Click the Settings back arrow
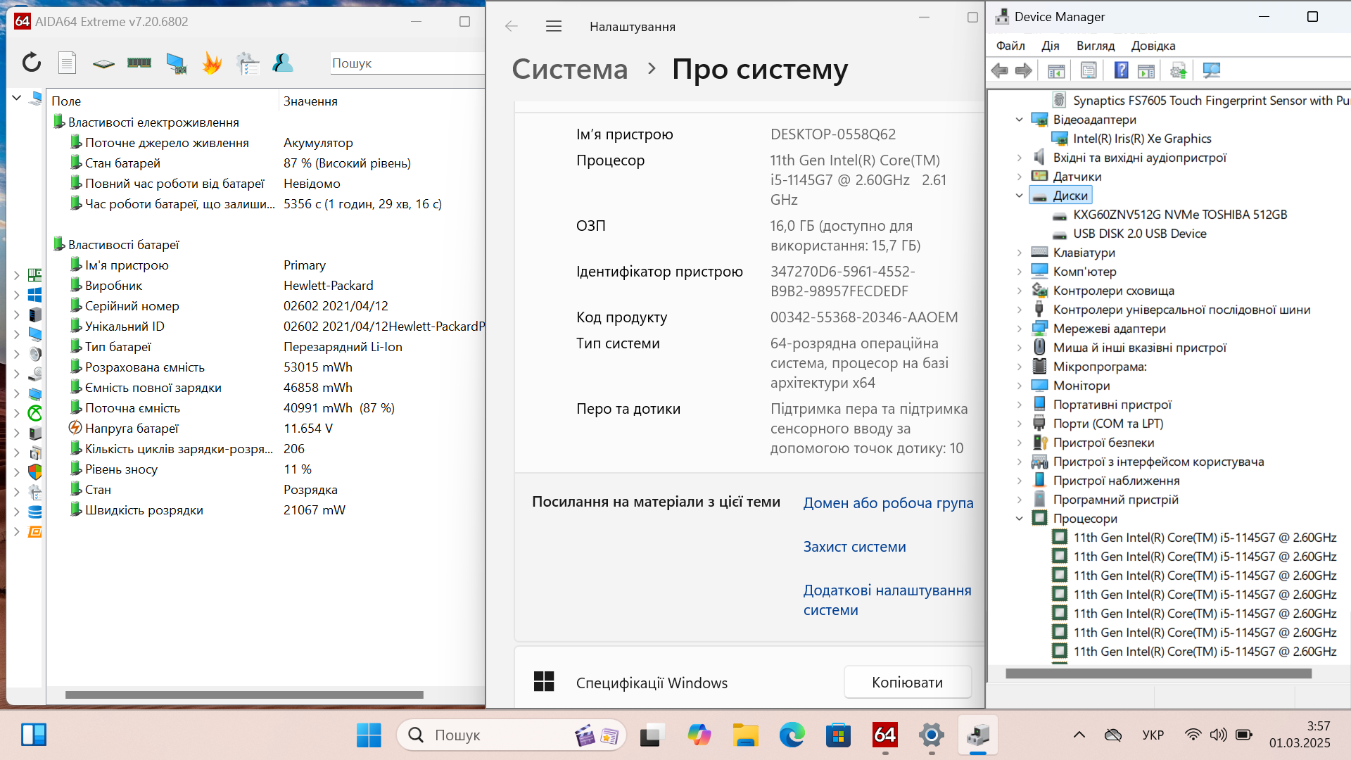The width and height of the screenshot is (1351, 760). click(x=512, y=27)
